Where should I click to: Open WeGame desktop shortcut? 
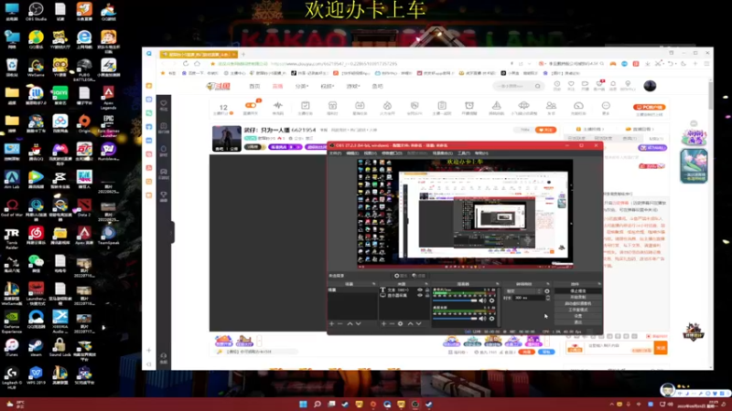coord(36,67)
